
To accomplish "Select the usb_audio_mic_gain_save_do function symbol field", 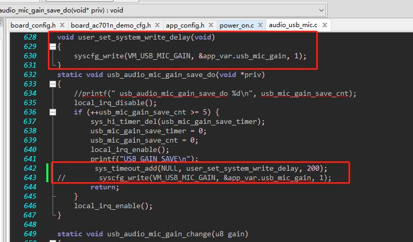I will click(x=163, y=10).
